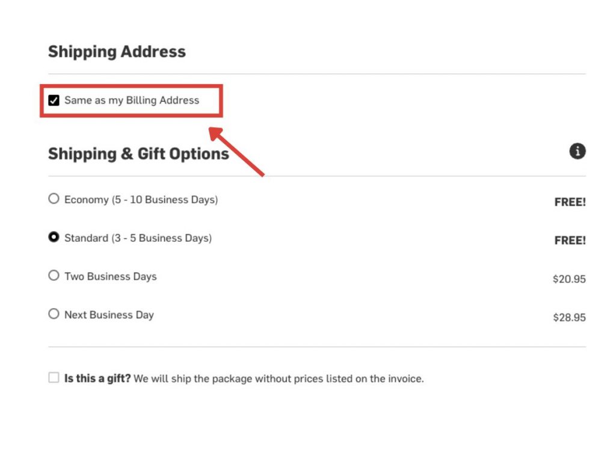Click the FREE! price on the Economy row
Image resolution: width=616 pixels, height=462 pixels.
570,202
